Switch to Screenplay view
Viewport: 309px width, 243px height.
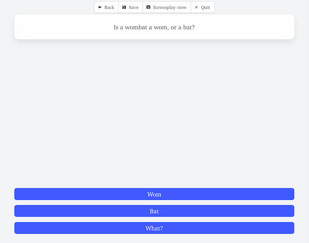pyautogui.click(x=167, y=7)
